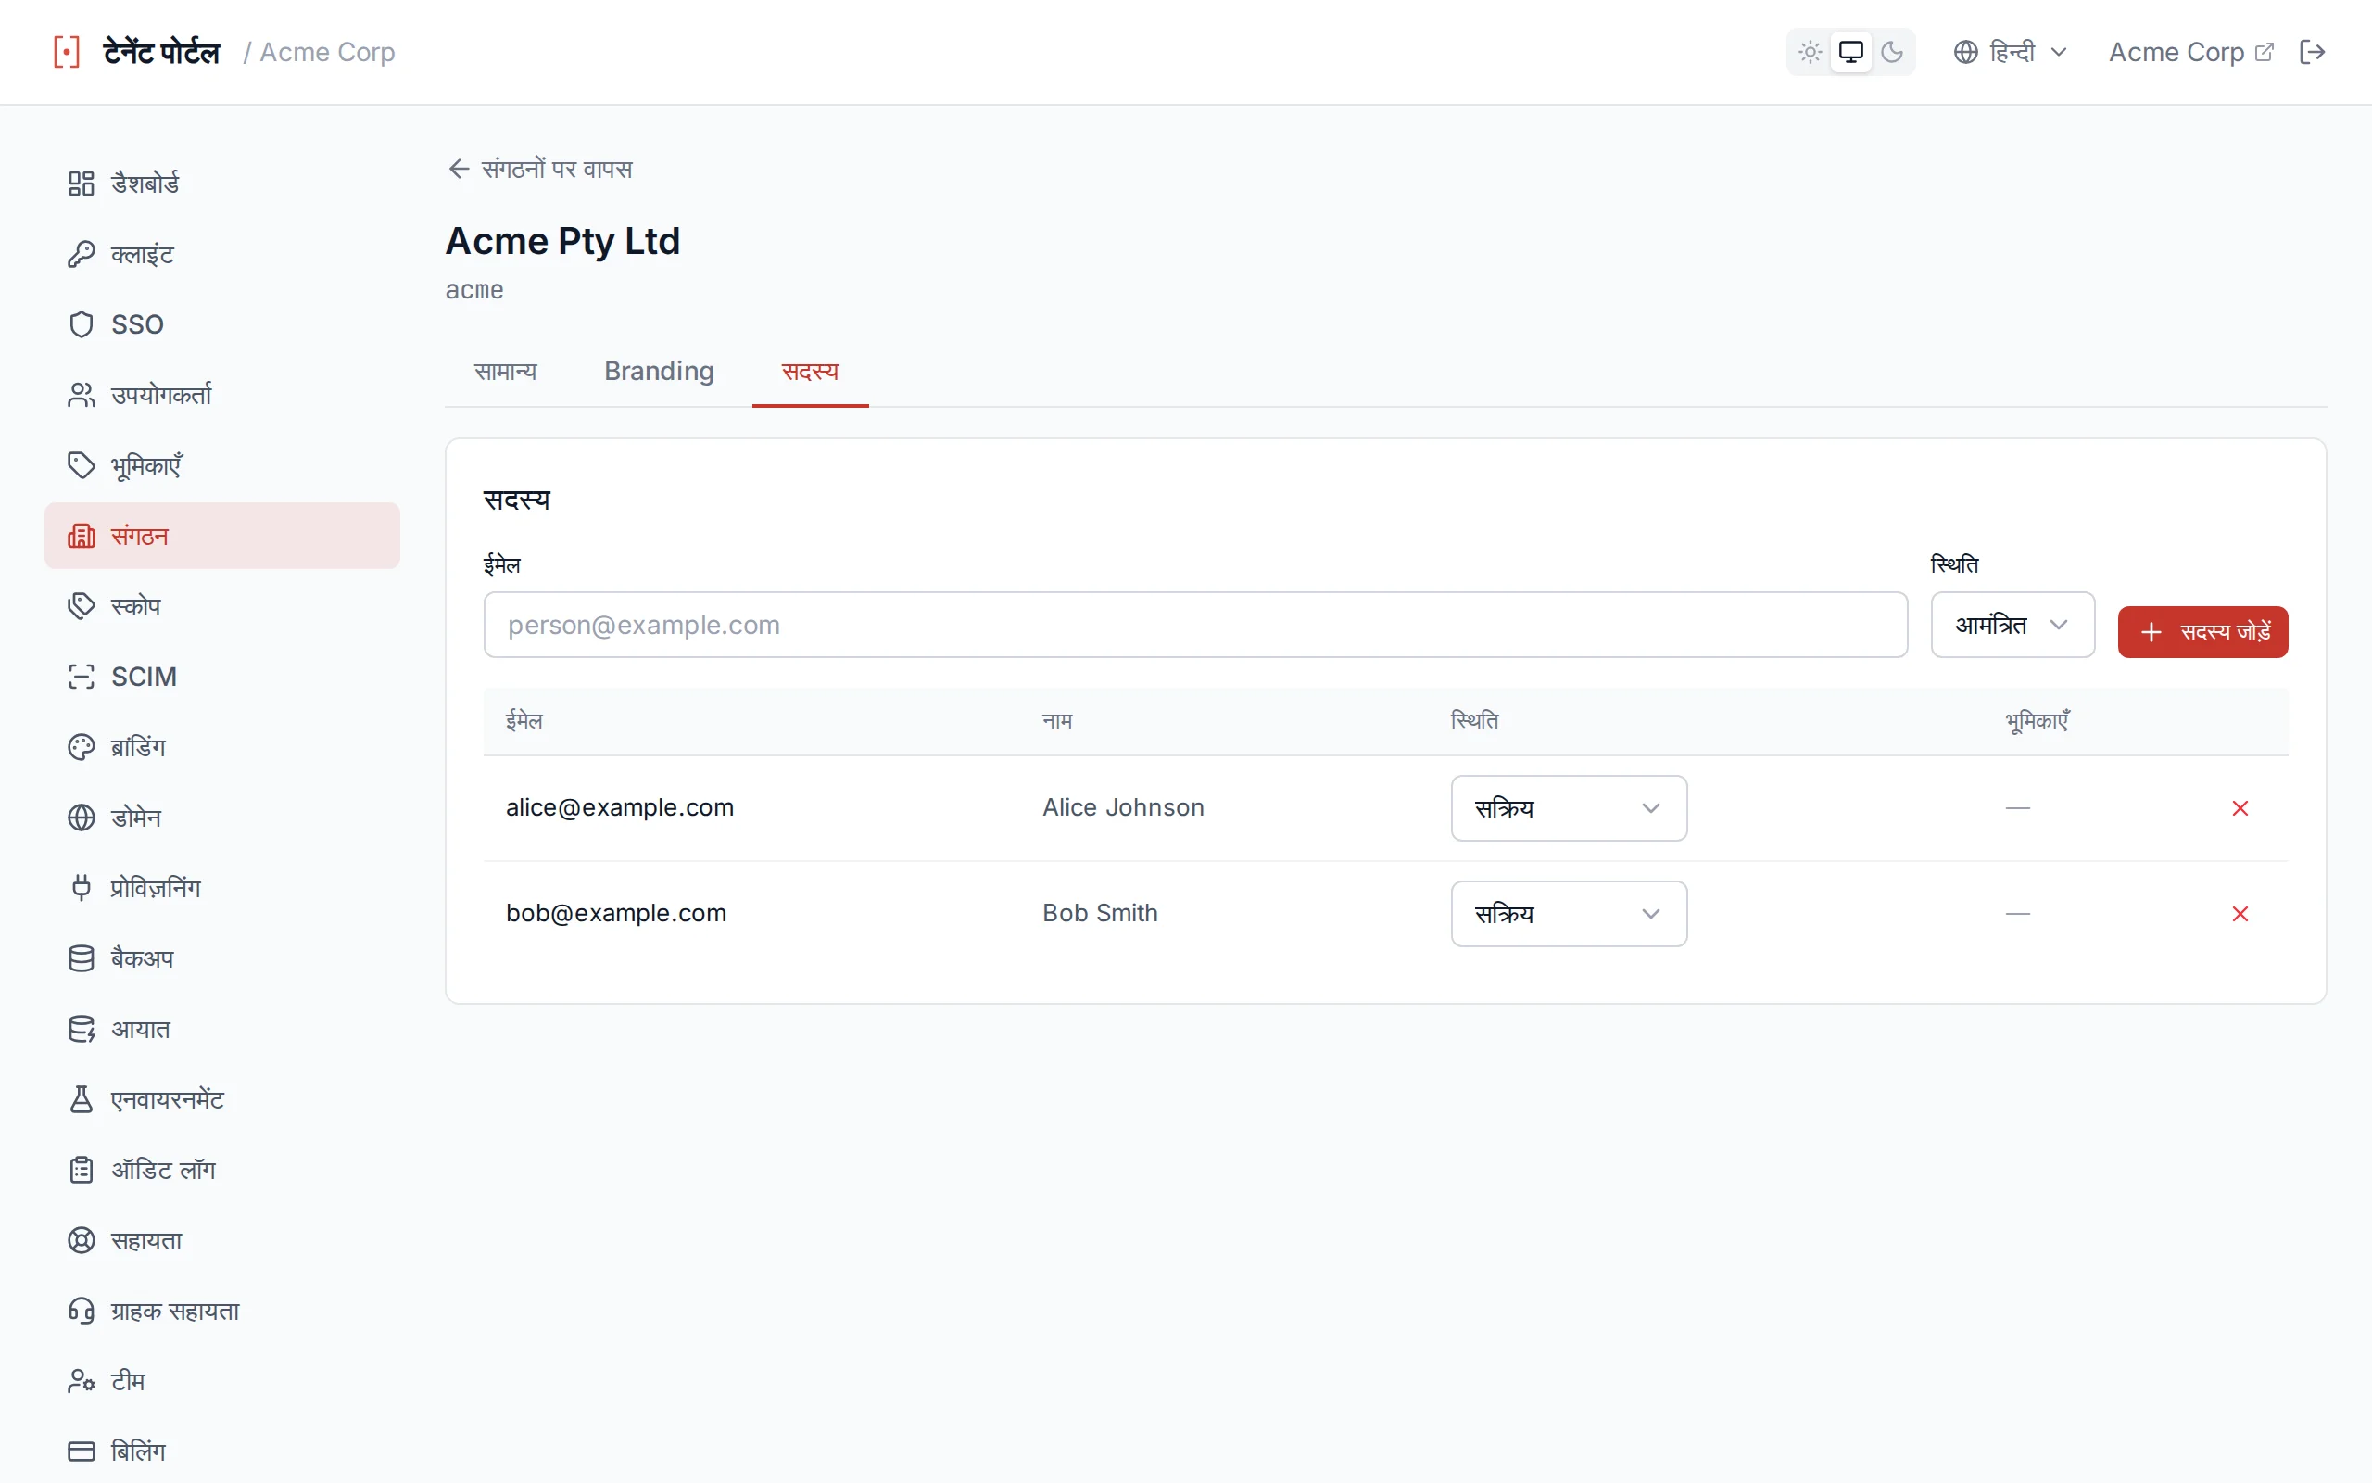This screenshot has height=1483, width=2372.
Task: Remove bob@example.com member with red X
Action: pos(2240,914)
